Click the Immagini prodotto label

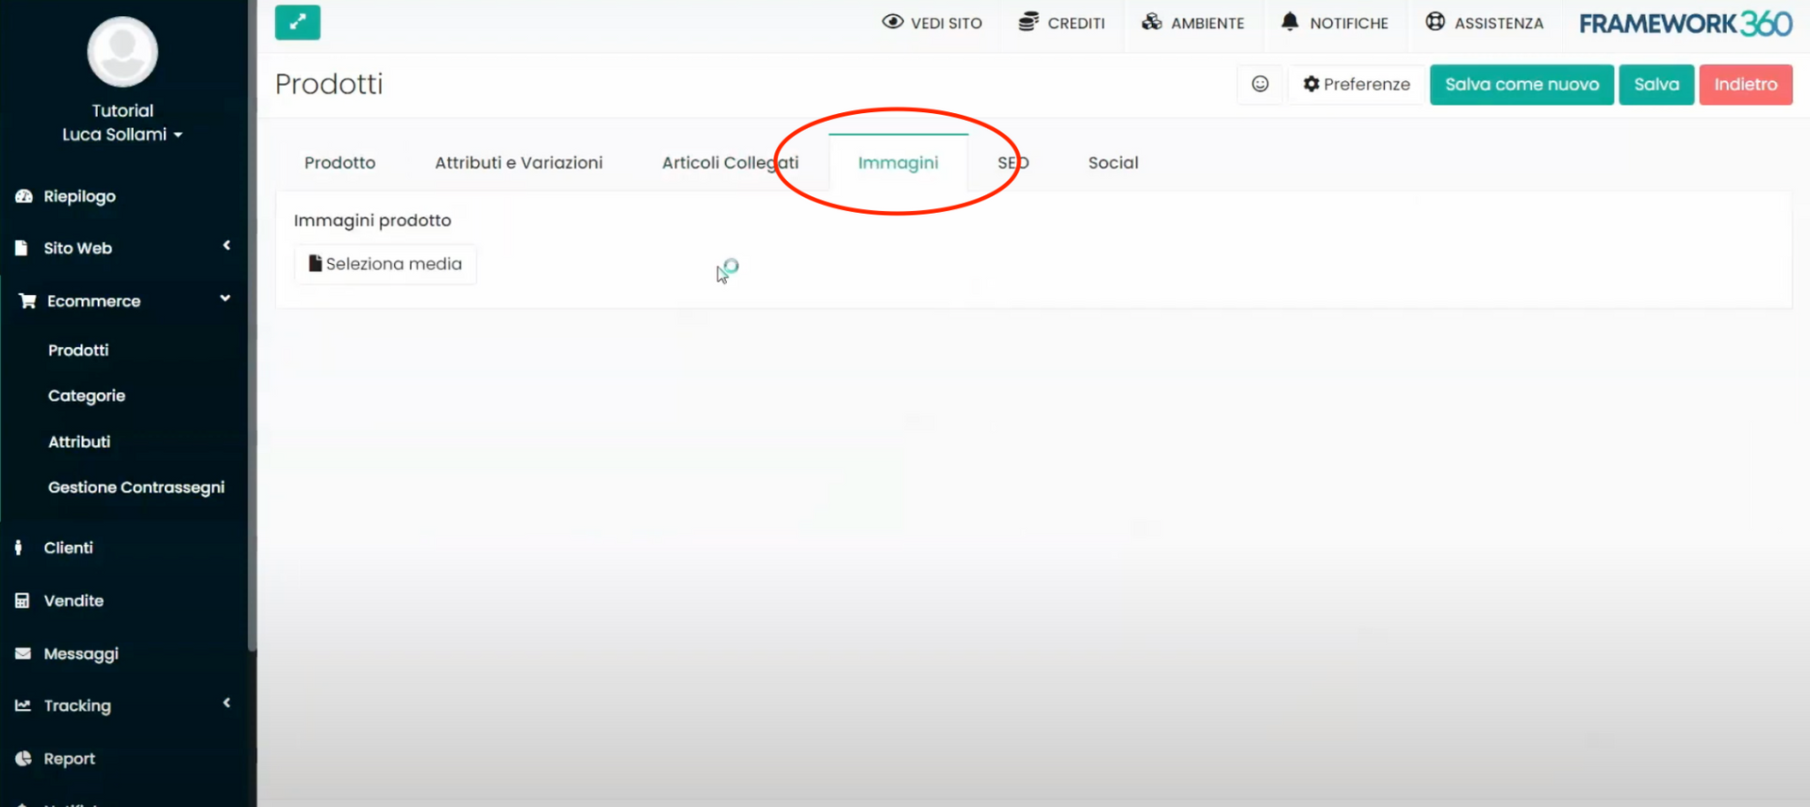(372, 220)
